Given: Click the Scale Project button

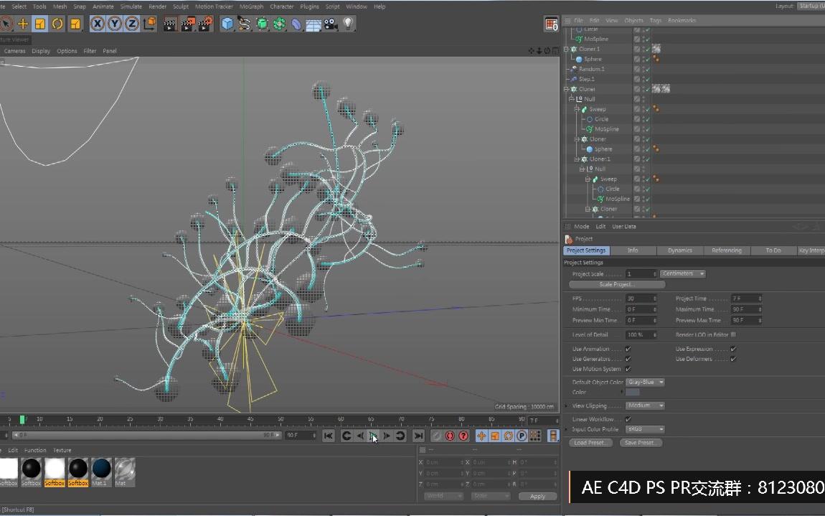Looking at the screenshot, I should click(x=617, y=284).
